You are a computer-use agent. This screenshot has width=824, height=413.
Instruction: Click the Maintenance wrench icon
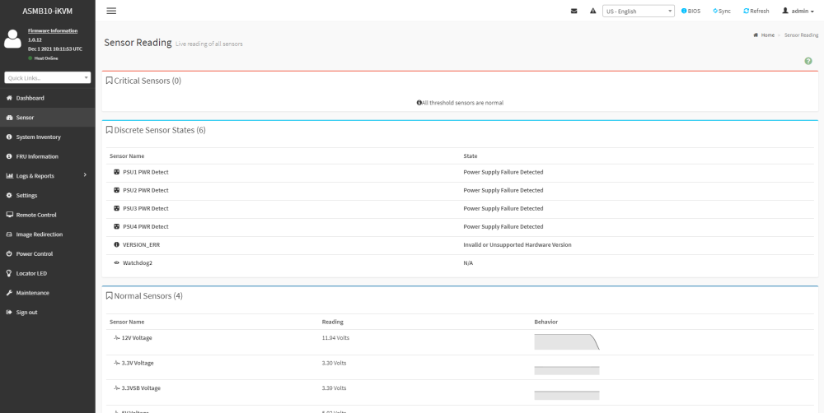coord(9,293)
